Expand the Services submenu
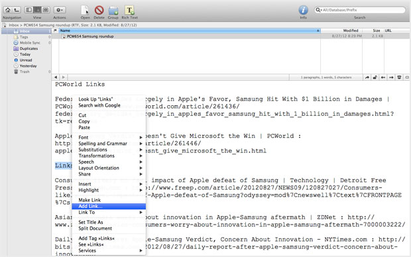 (x=109, y=250)
